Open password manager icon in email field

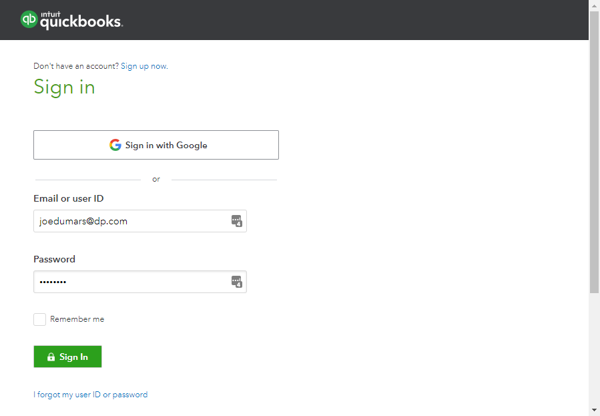point(236,221)
